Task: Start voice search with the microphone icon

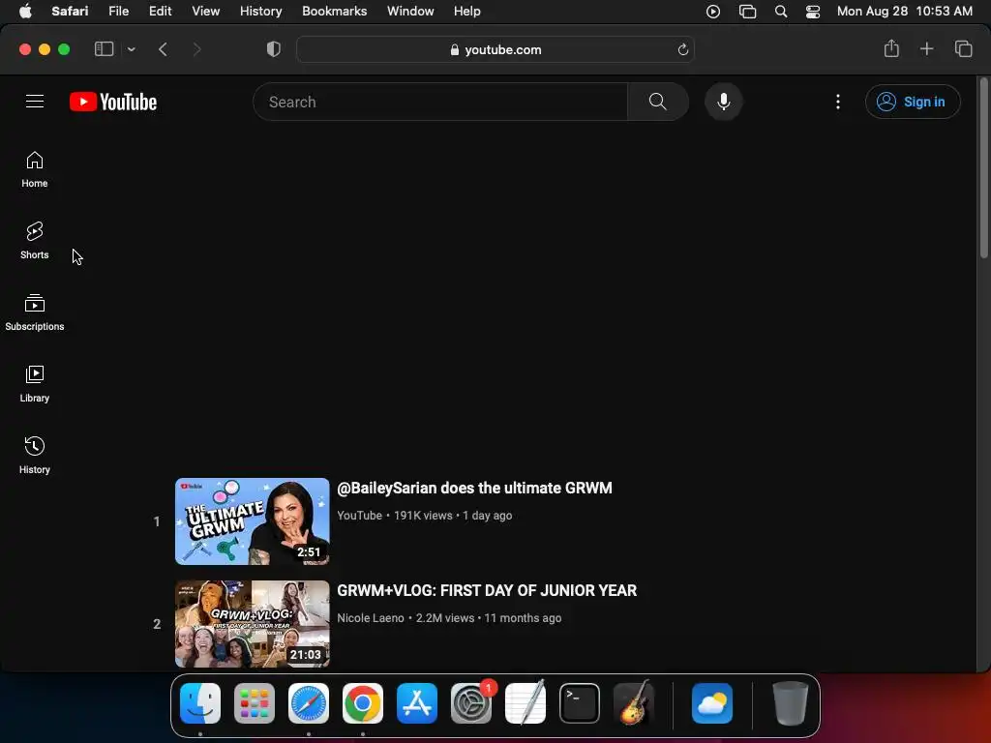Action: tap(724, 102)
